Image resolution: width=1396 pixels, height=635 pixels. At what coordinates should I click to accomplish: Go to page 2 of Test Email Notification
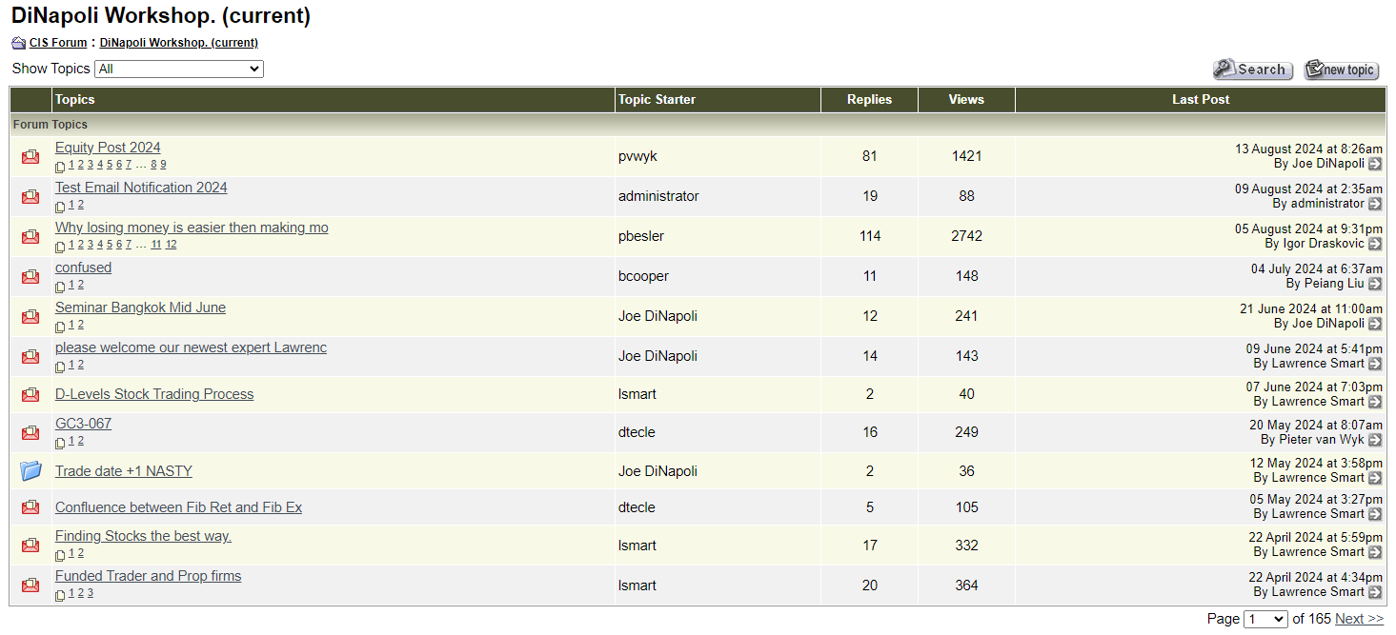pyautogui.click(x=81, y=205)
